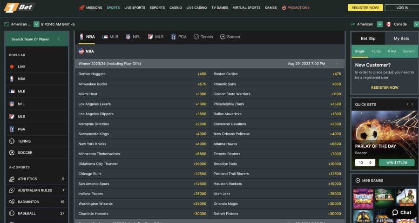The image size is (419, 223).
Task: Select the If Bet type
Action: tap(392, 51)
